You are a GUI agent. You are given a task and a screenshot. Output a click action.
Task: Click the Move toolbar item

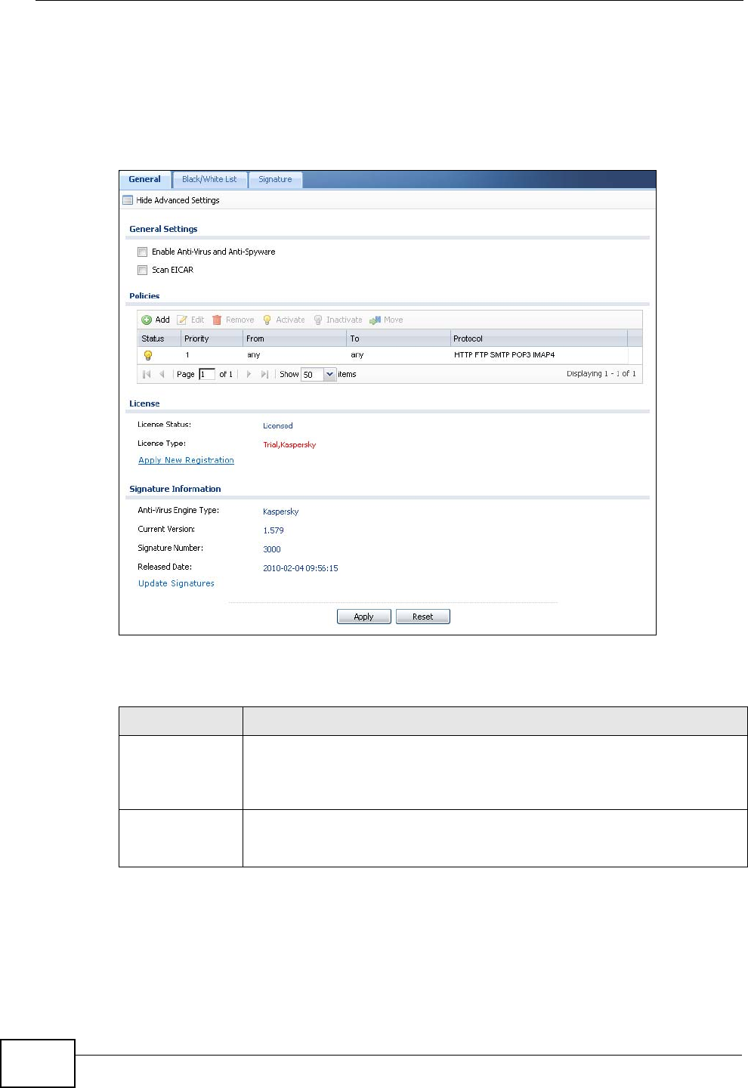[x=386, y=320]
